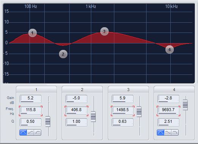The width and height of the screenshot is (198, 144).
Task: Click EQ node 1 on the graph
Action: pyautogui.click(x=33, y=33)
